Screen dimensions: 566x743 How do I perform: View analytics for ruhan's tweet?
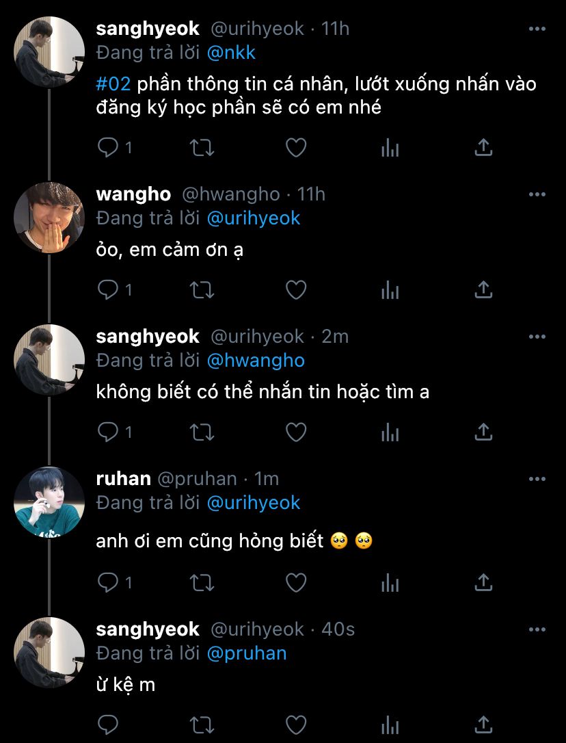tap(390, 582)
